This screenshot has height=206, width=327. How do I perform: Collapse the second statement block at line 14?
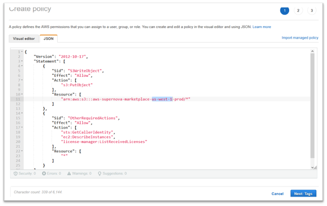22,113
